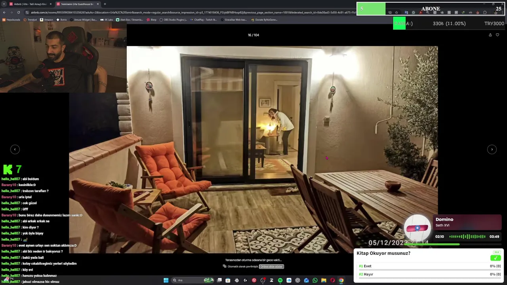The height and width of the screenshot is (285, 507).
Task: Open the tab search dropdown arrow
Action: [4, 4]
